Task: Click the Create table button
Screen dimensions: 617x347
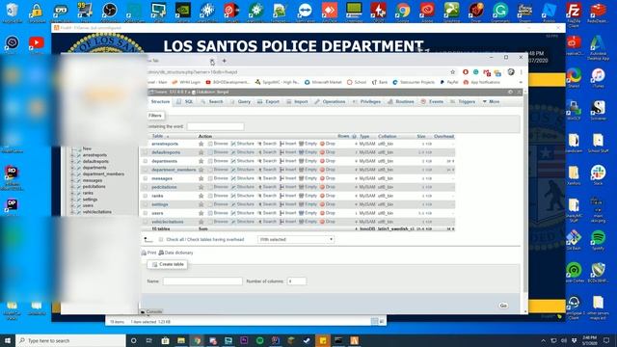Action: [168, 265]
